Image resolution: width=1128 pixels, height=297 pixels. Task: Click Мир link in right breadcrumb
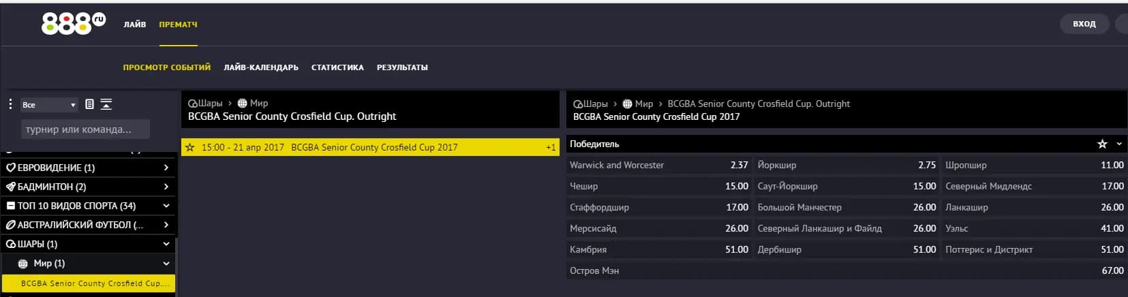644,104
